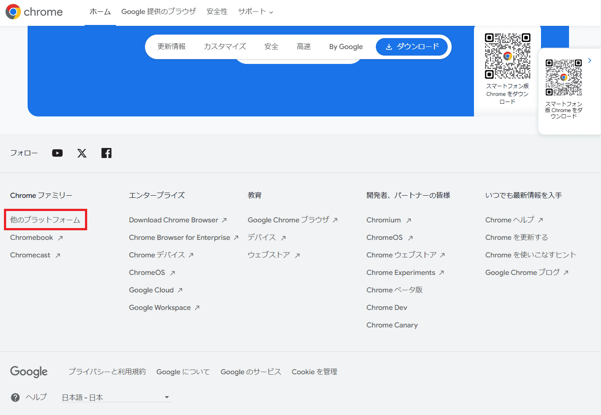The width and height of the screenshot is (601, 415).
Task: Open Google Chrome ブラウザ education link
Action: [x=293, y=220]
